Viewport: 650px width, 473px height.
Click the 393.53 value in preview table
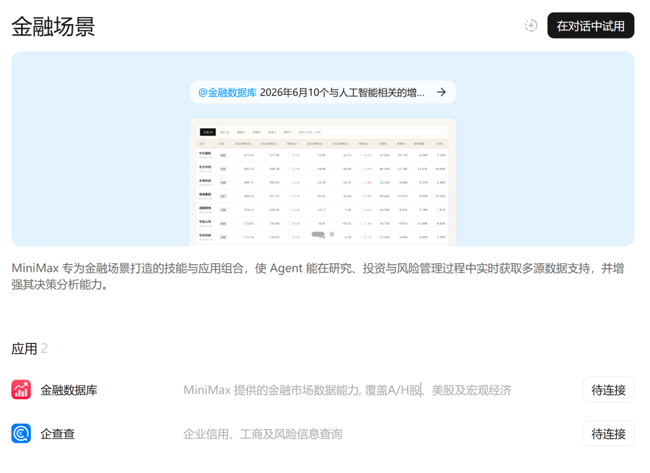tap(249, 169)
